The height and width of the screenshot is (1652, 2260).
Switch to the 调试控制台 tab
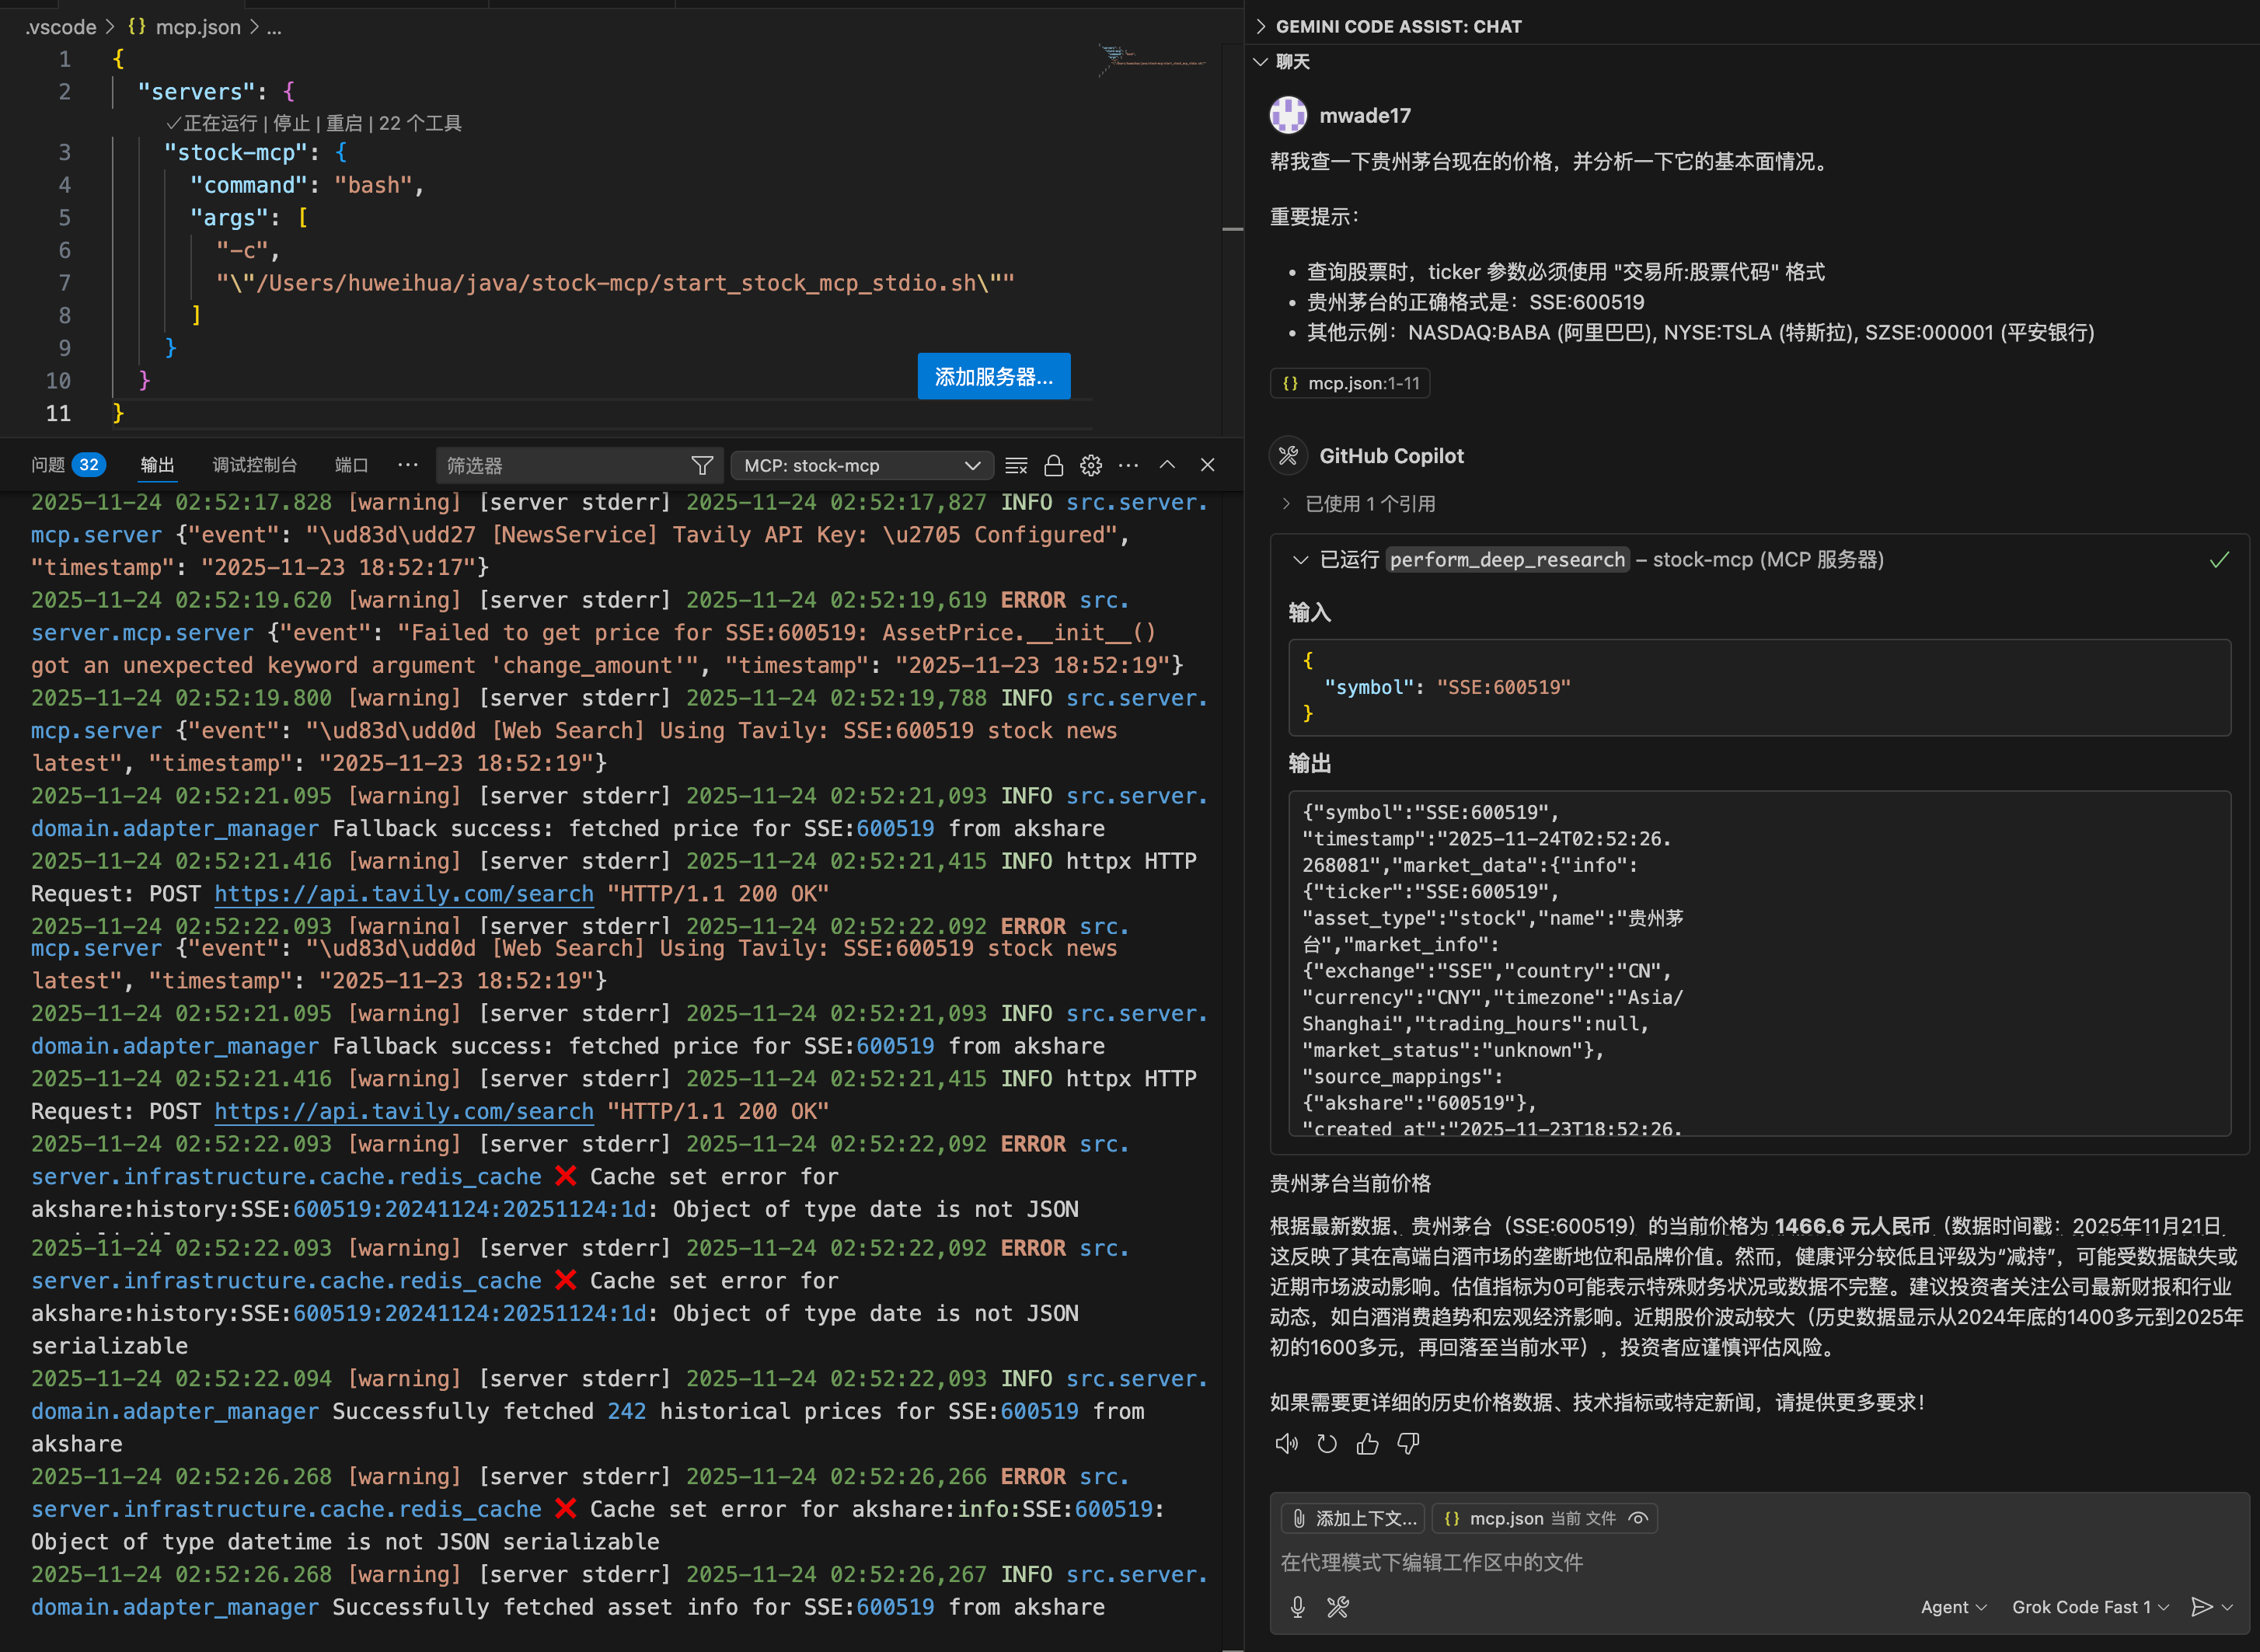pyautogui.click(x=256, y=464)
